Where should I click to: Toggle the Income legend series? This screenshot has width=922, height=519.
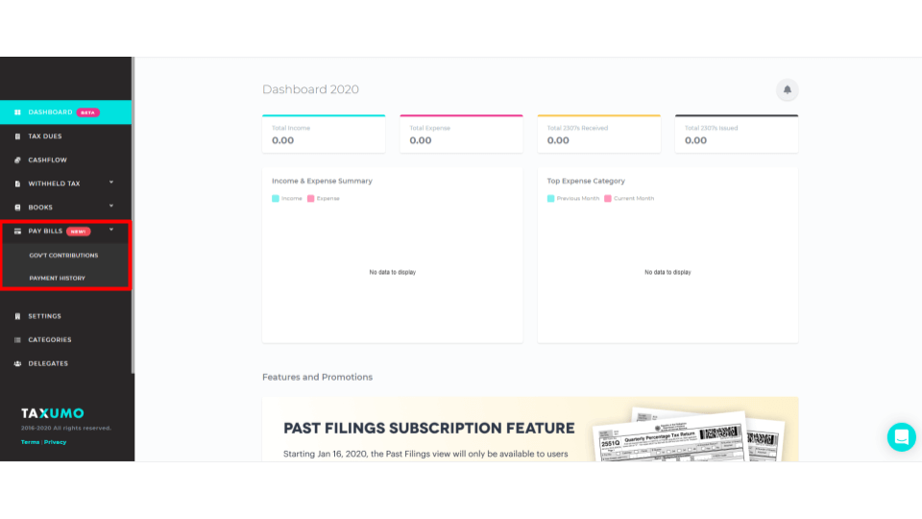(x=287, y=199)
